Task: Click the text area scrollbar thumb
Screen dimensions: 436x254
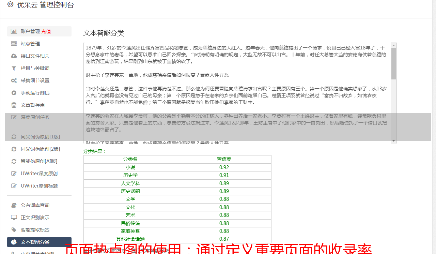Action: coord(394,64)
